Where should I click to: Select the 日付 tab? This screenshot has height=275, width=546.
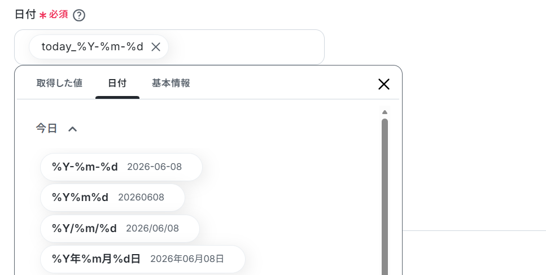[117, 83]
